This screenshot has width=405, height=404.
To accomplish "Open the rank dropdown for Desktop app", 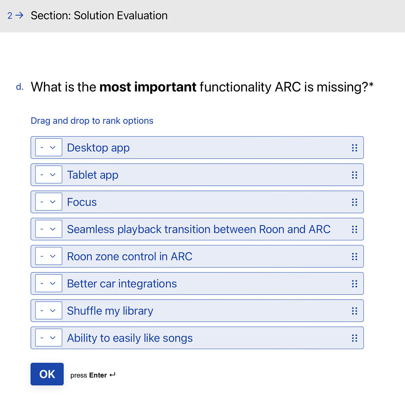I will pyautogui.click(x=48, y=147).
